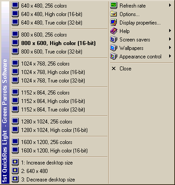Image resolution: width=175 pixels, height=185 pixels.
Task: Click the green Refresh rate icon
Action: coord(114,6)
